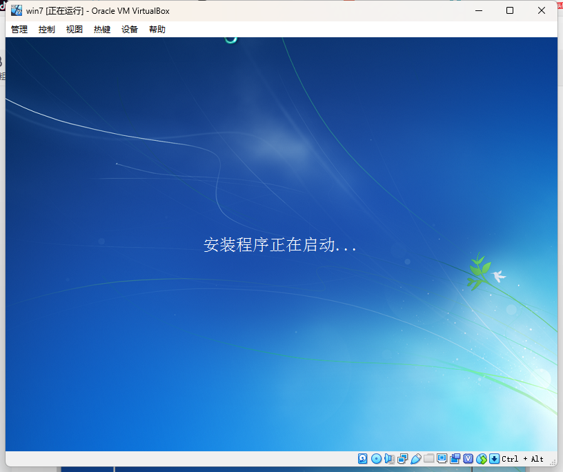
Task: Open the USB devices status icon
Action: pos(415,458)
